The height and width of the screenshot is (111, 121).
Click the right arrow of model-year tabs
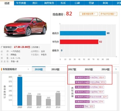[x=116, y=69]
